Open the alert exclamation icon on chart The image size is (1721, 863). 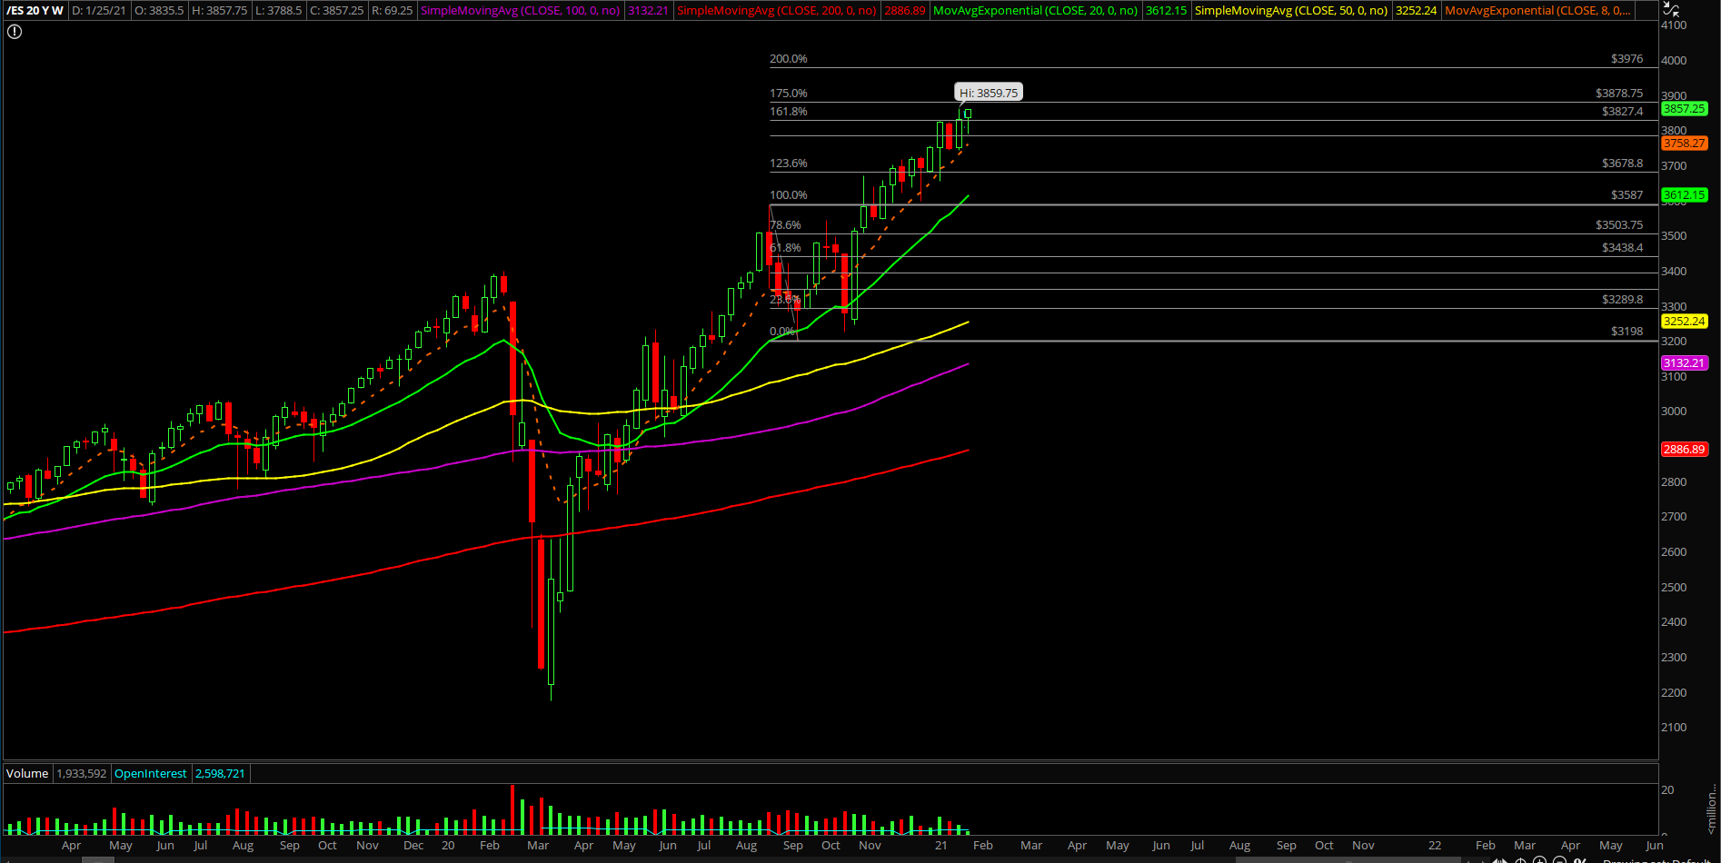click(x=15, y=32)
